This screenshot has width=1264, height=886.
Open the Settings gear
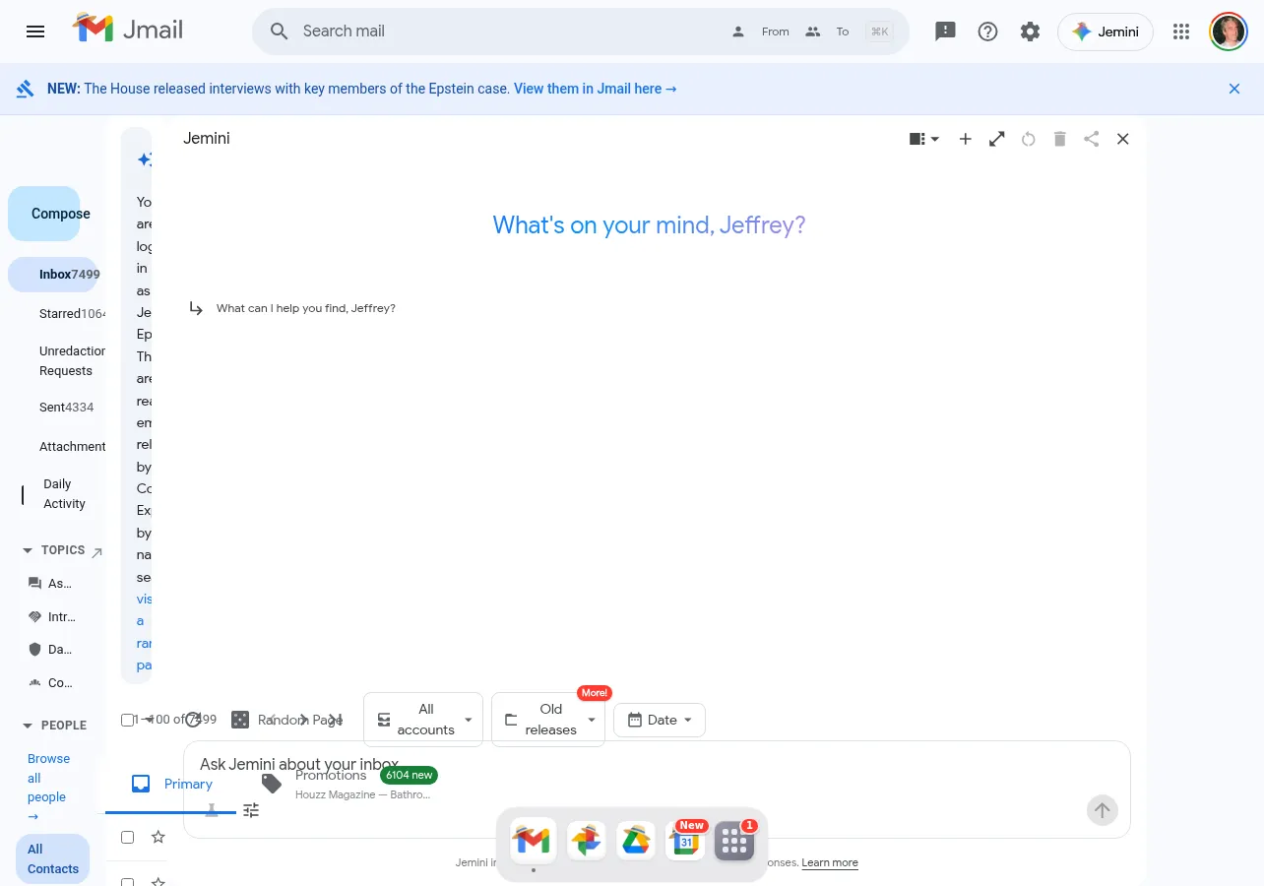tap(1030, 32)
